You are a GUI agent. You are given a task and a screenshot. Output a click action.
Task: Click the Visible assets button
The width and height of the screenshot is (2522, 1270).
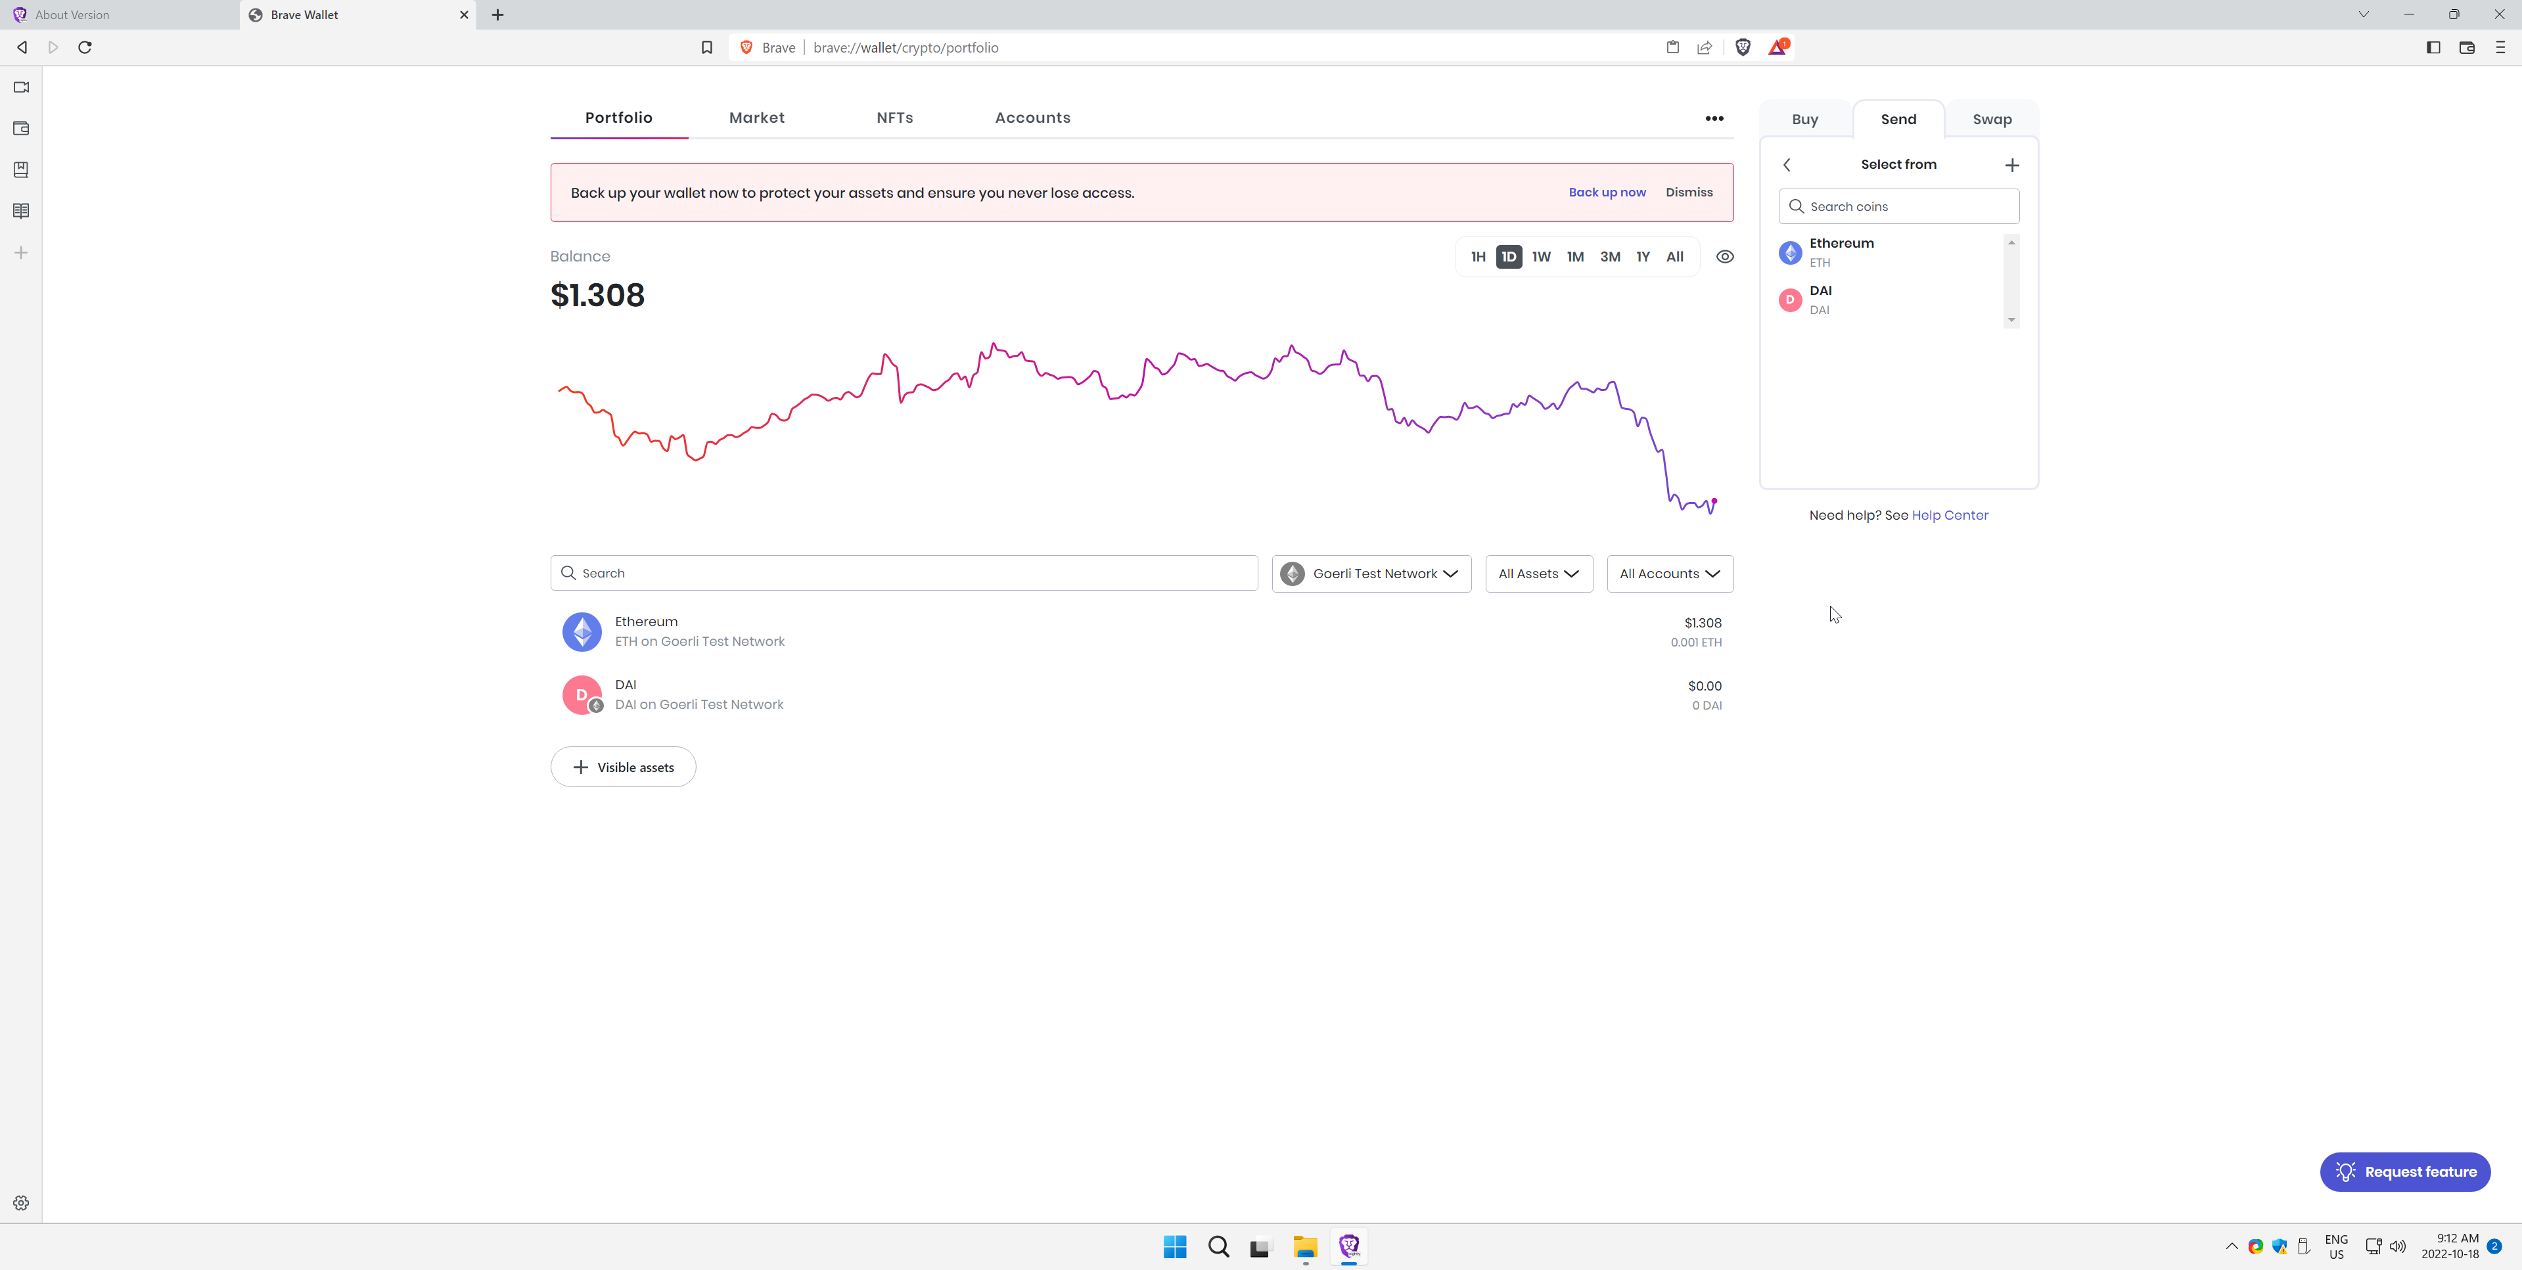coord(623,767)
